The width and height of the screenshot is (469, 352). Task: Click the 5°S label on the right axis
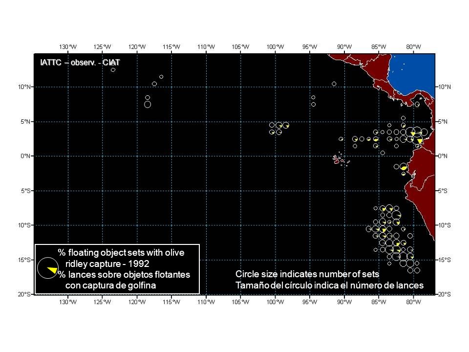click(443, 191)
